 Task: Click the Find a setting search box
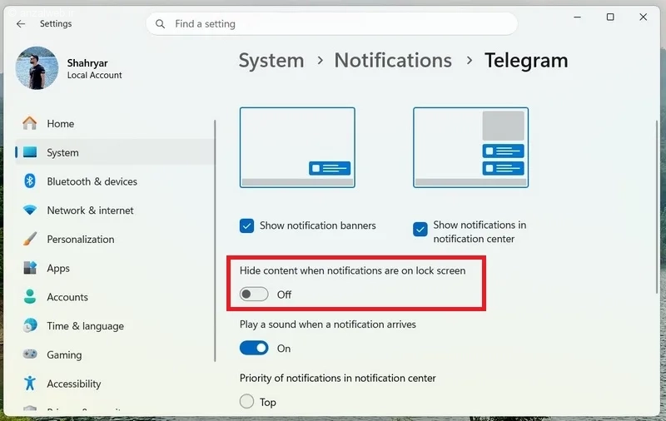pyautogui.click(x=331, y=24)
